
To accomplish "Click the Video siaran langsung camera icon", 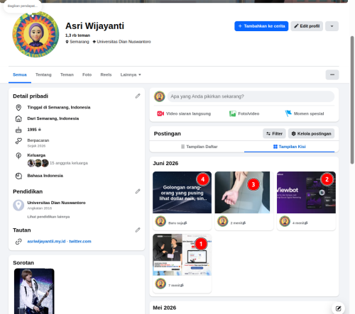I will tap(160, 113).
